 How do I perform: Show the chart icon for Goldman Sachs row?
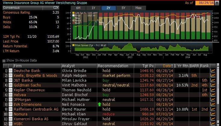point(213,85)
